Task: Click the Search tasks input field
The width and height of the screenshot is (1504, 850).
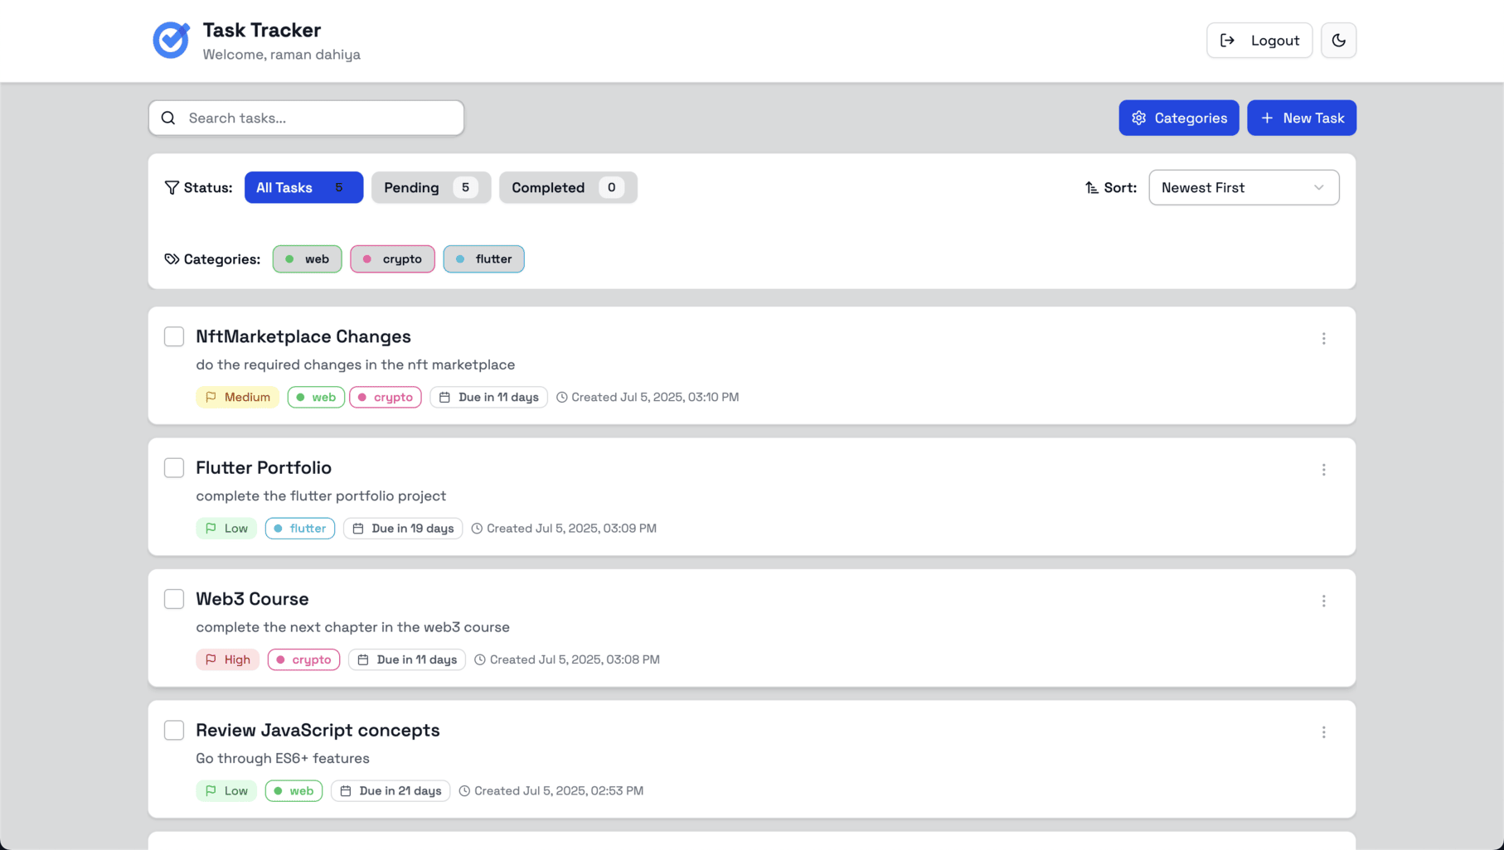Action: tap(306, 118)
